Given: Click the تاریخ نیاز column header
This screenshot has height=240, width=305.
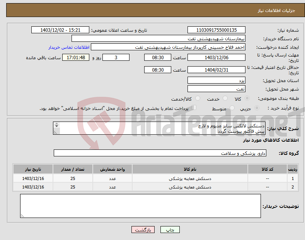Looking at the screenshot, I should click(x=33, y=169).
